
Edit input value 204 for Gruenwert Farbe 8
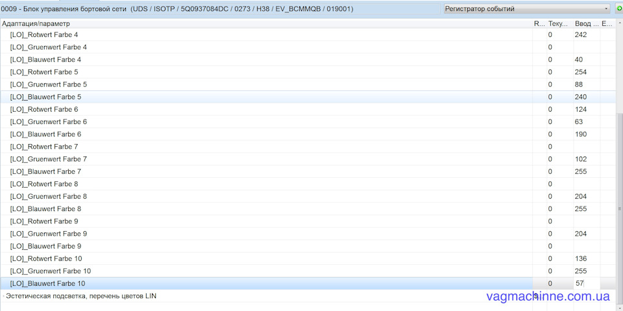tap(587, 196)
